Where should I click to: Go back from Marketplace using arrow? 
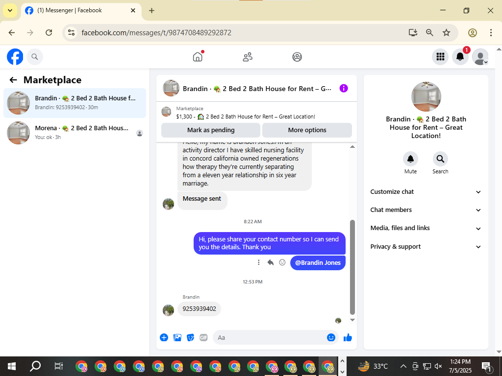[13, 80]
